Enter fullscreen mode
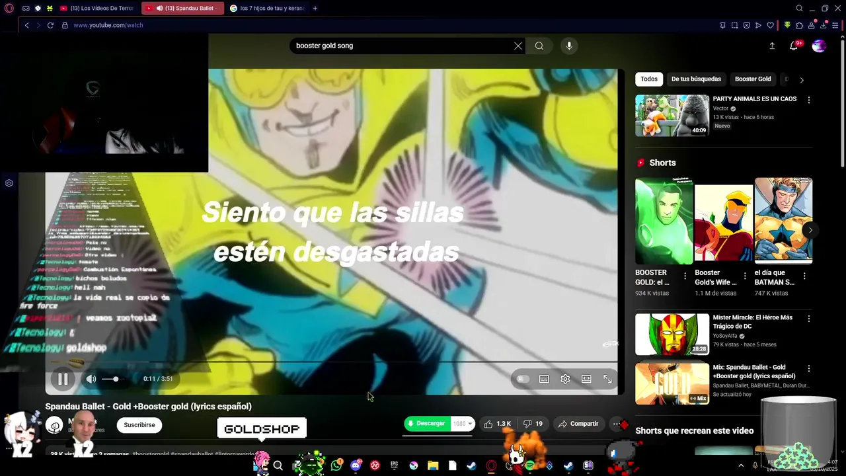The width and height of the screenshot is (846, 476). pos(607,379)
